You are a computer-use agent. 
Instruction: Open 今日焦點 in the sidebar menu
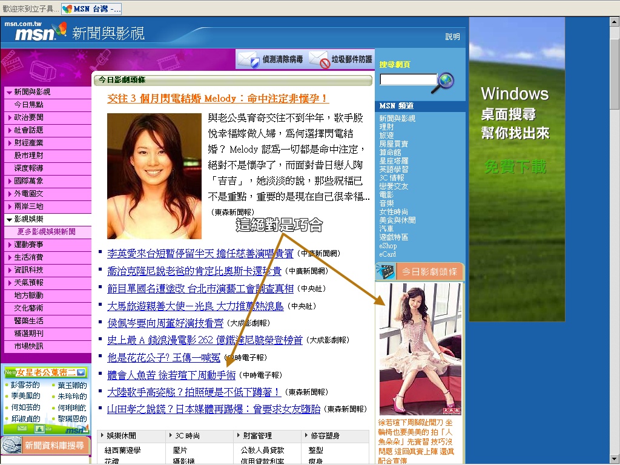(x=28, y=105)
